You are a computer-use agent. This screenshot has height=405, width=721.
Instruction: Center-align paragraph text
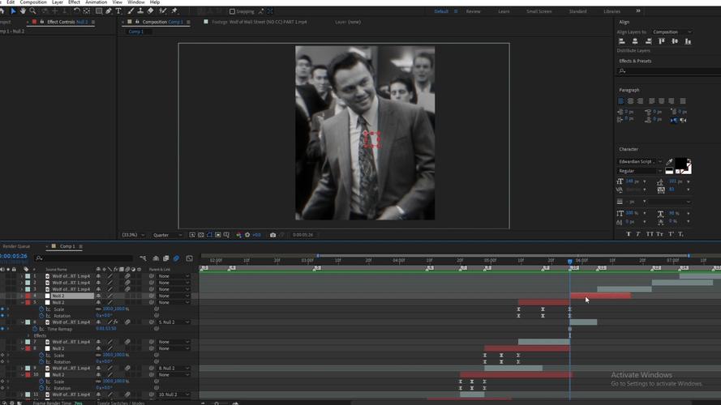coord(630,101)
